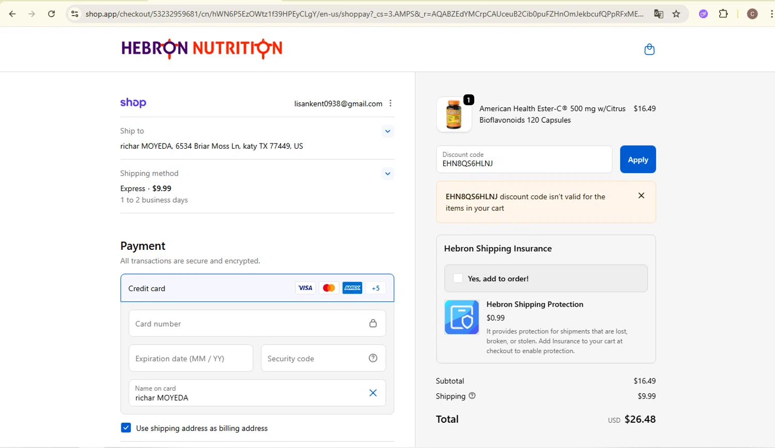
Task: Click the lisankent0938@gmail.com email text
Action: (338, 104)
